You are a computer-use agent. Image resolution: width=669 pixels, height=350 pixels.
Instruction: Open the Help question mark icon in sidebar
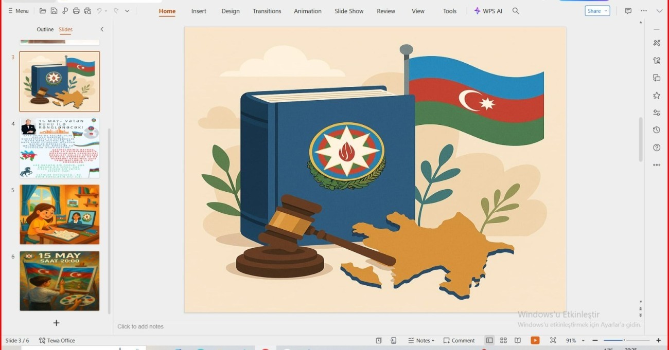[657, 148]
